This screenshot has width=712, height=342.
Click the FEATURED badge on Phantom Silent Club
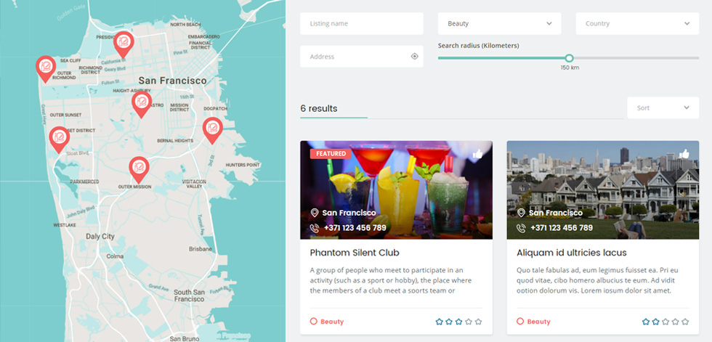pyautogui.click(x=331, y=154)
